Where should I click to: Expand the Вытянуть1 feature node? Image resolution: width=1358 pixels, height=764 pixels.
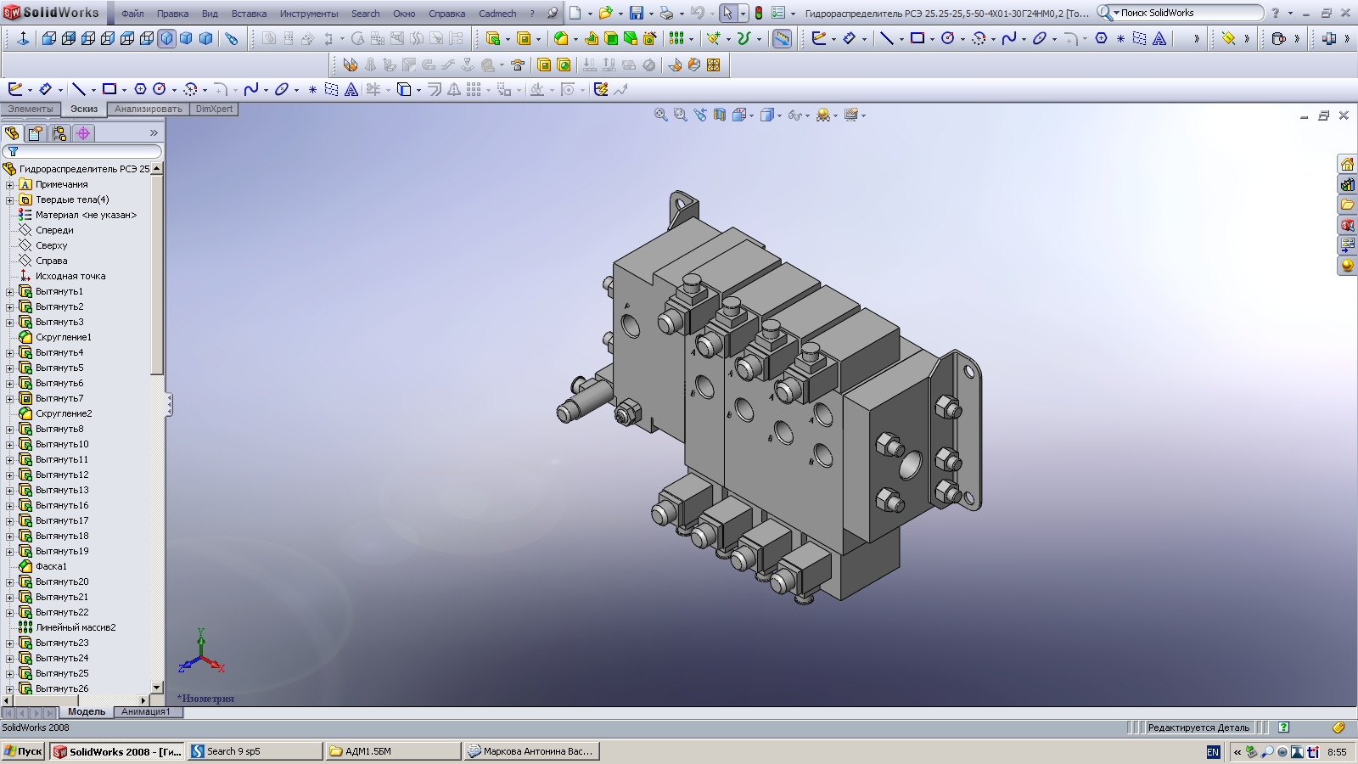[10, 291]
